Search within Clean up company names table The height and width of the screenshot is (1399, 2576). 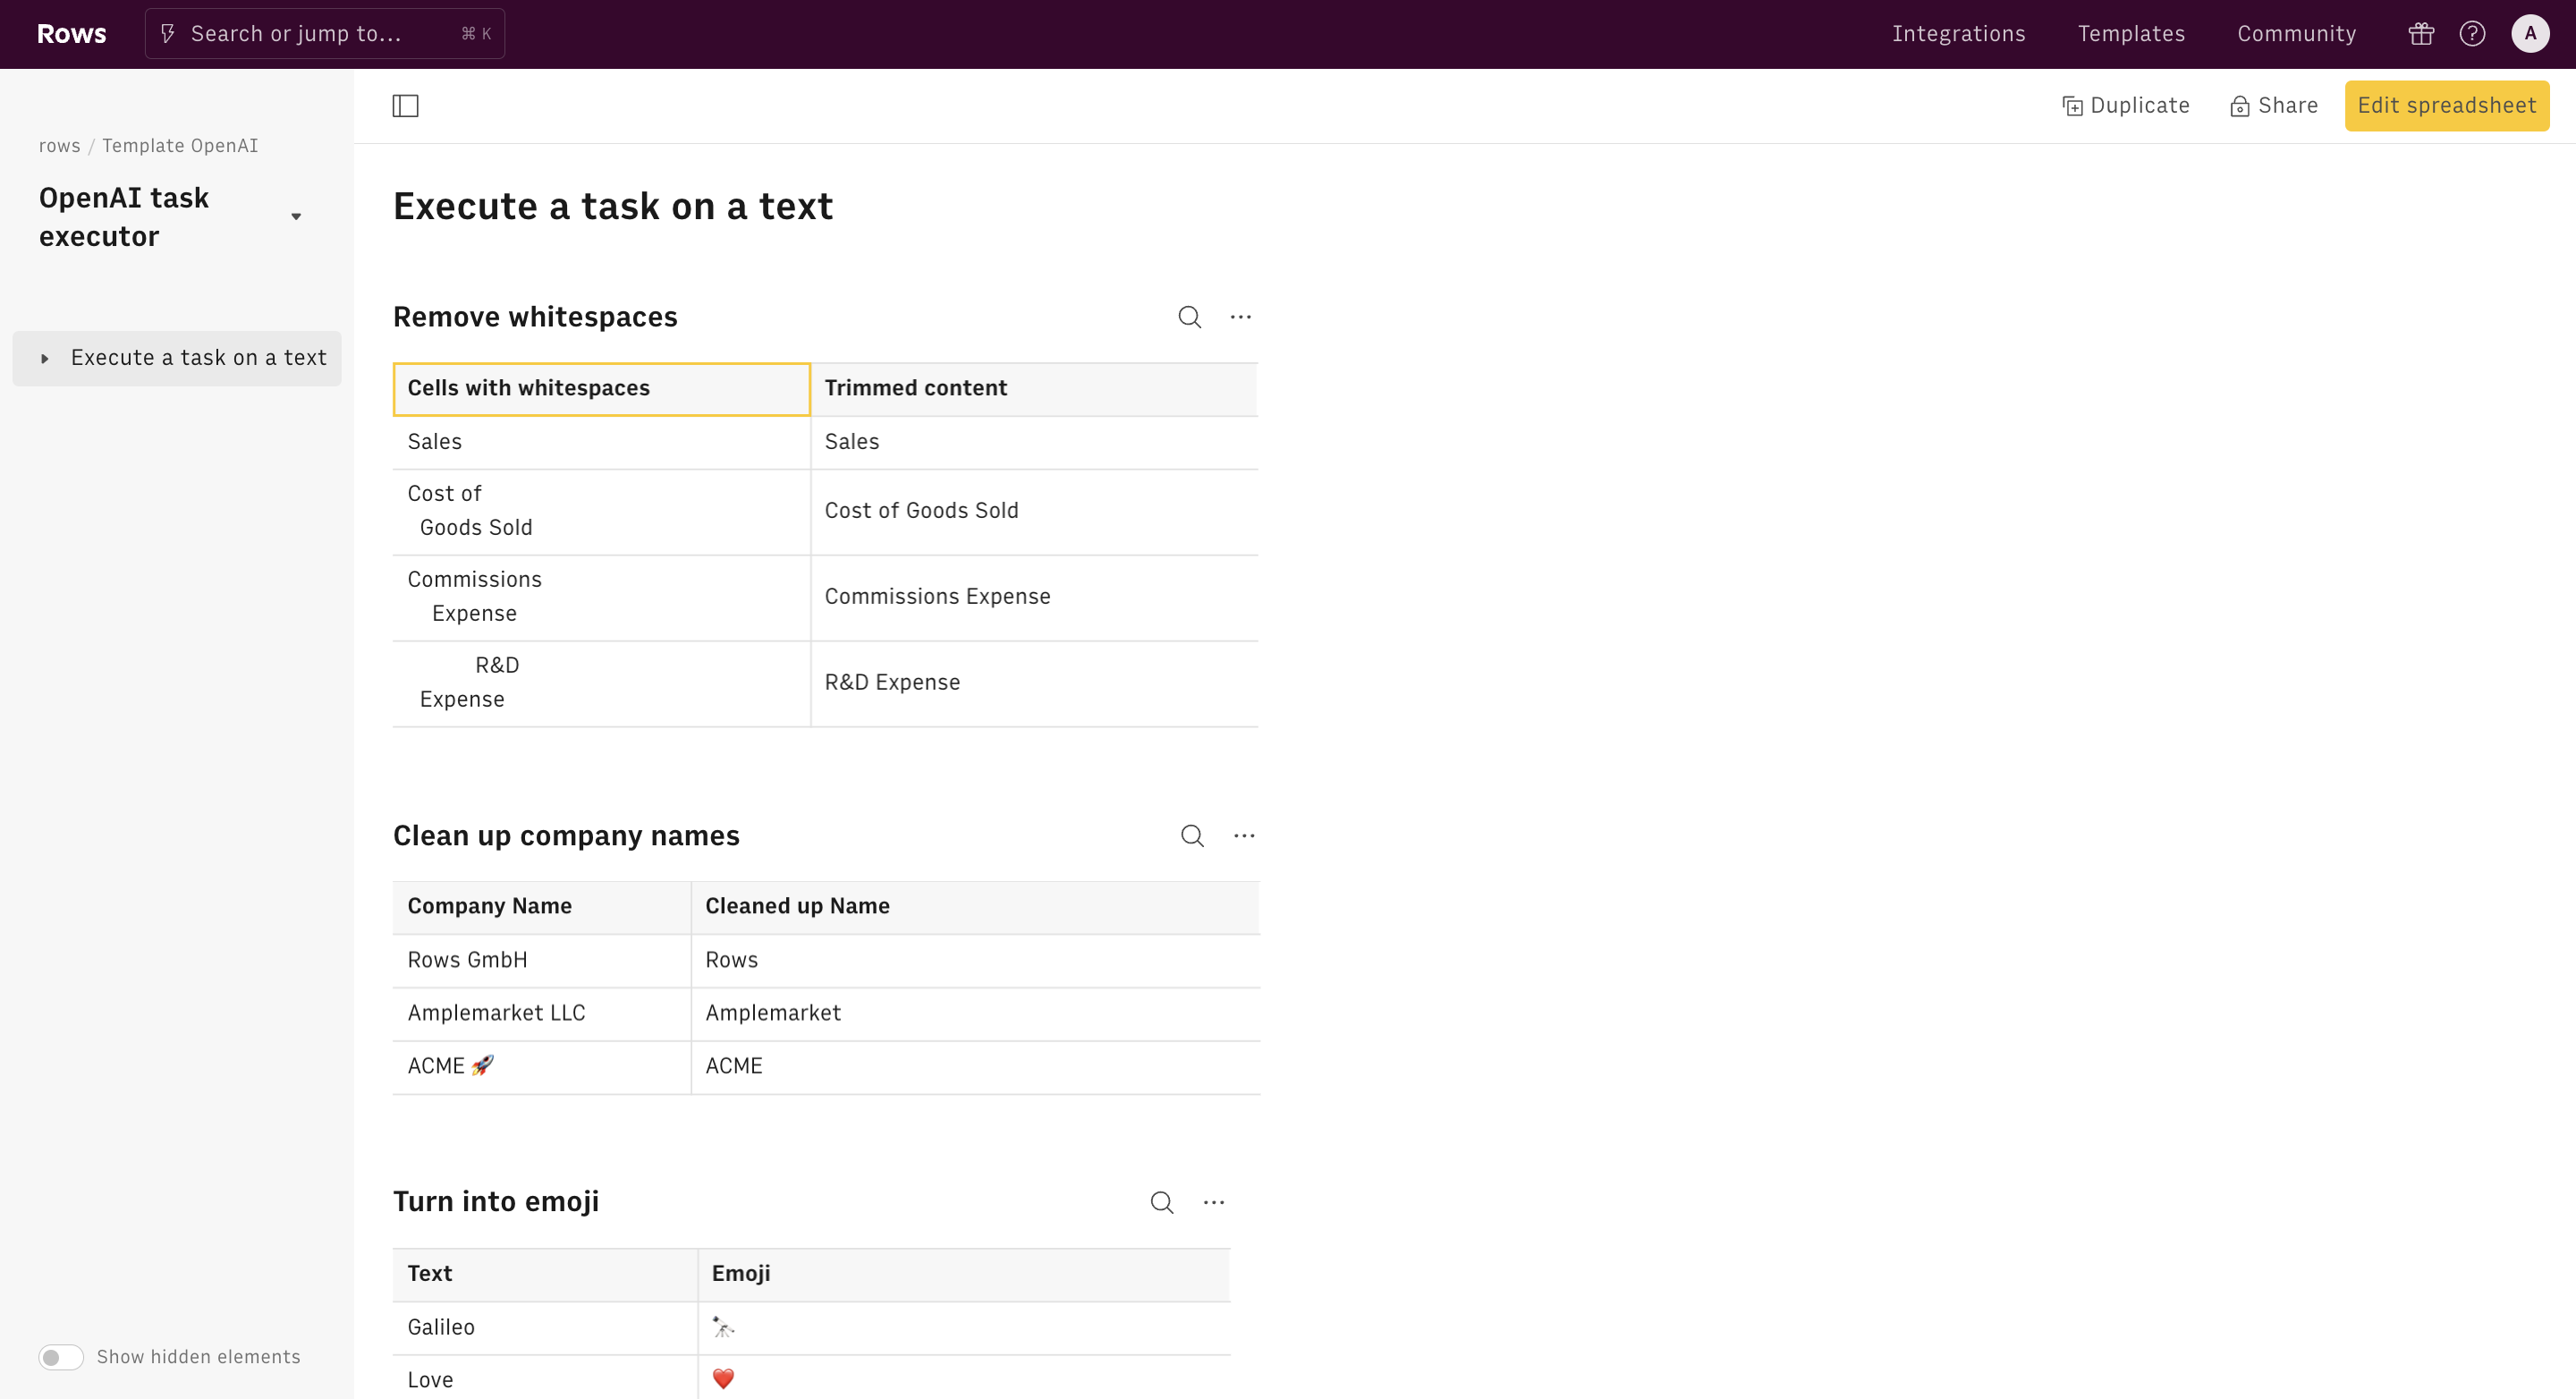pyautogui.click(x=1192, y=836)
